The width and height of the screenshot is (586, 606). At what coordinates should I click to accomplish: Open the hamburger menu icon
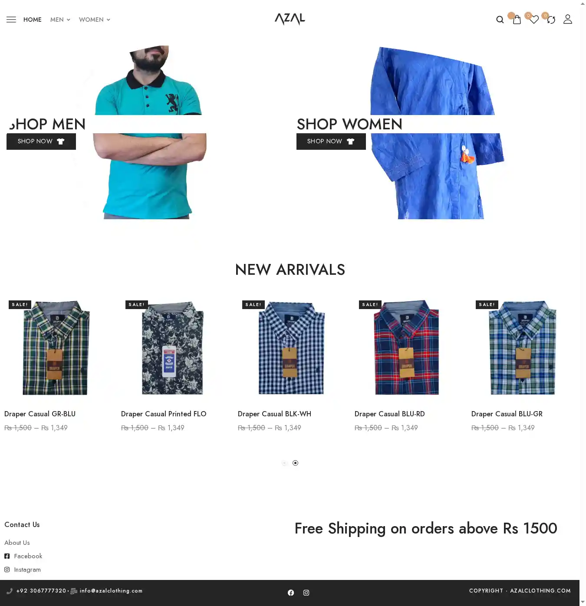pos(11,20)
